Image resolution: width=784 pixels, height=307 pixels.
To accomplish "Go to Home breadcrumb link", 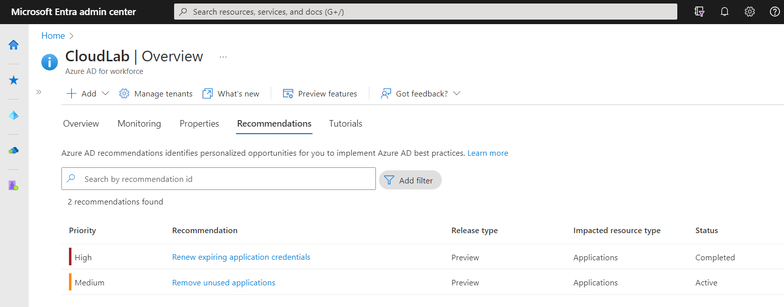I will (53, 36).
